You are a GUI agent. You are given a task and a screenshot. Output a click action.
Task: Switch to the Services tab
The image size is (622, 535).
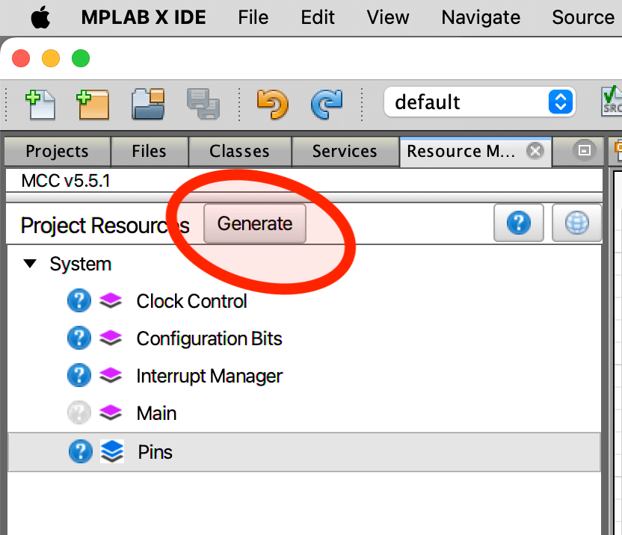tap(345, 151)
